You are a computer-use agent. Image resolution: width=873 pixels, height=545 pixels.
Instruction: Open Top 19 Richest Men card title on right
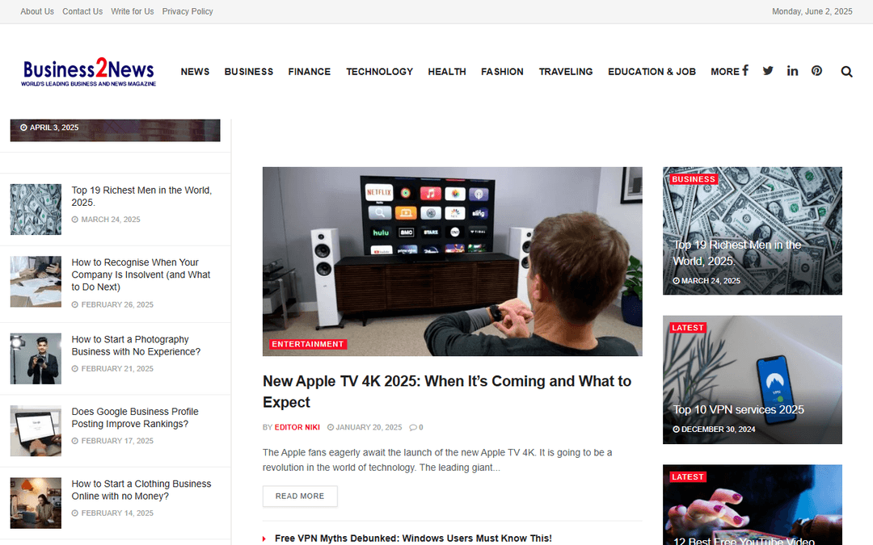pyautogui.click(x=737, y=253)
